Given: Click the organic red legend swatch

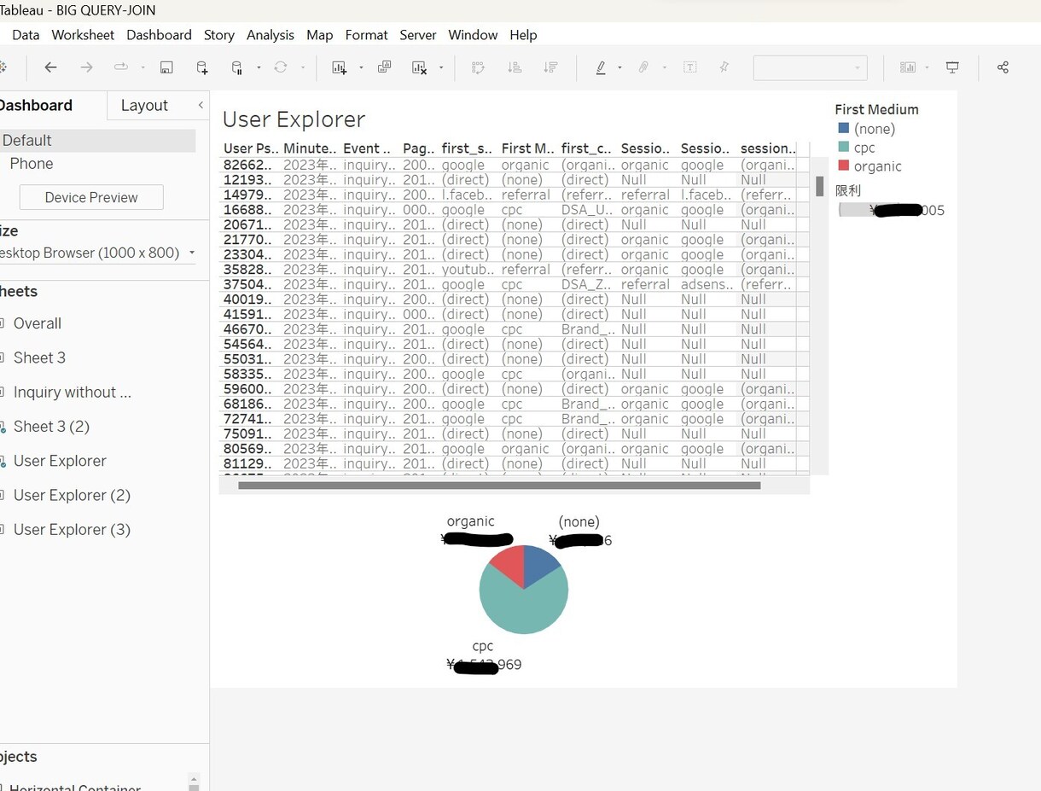Looking at the screenshot, I should (844, 166).
